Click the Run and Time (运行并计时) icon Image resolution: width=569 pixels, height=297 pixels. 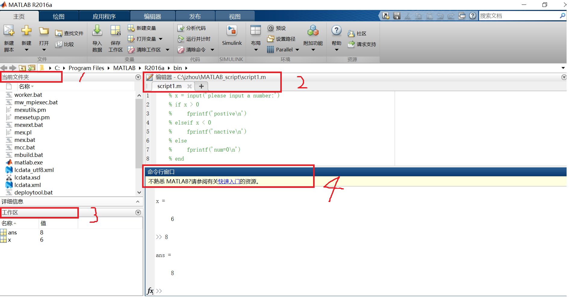tap(181, 39)
